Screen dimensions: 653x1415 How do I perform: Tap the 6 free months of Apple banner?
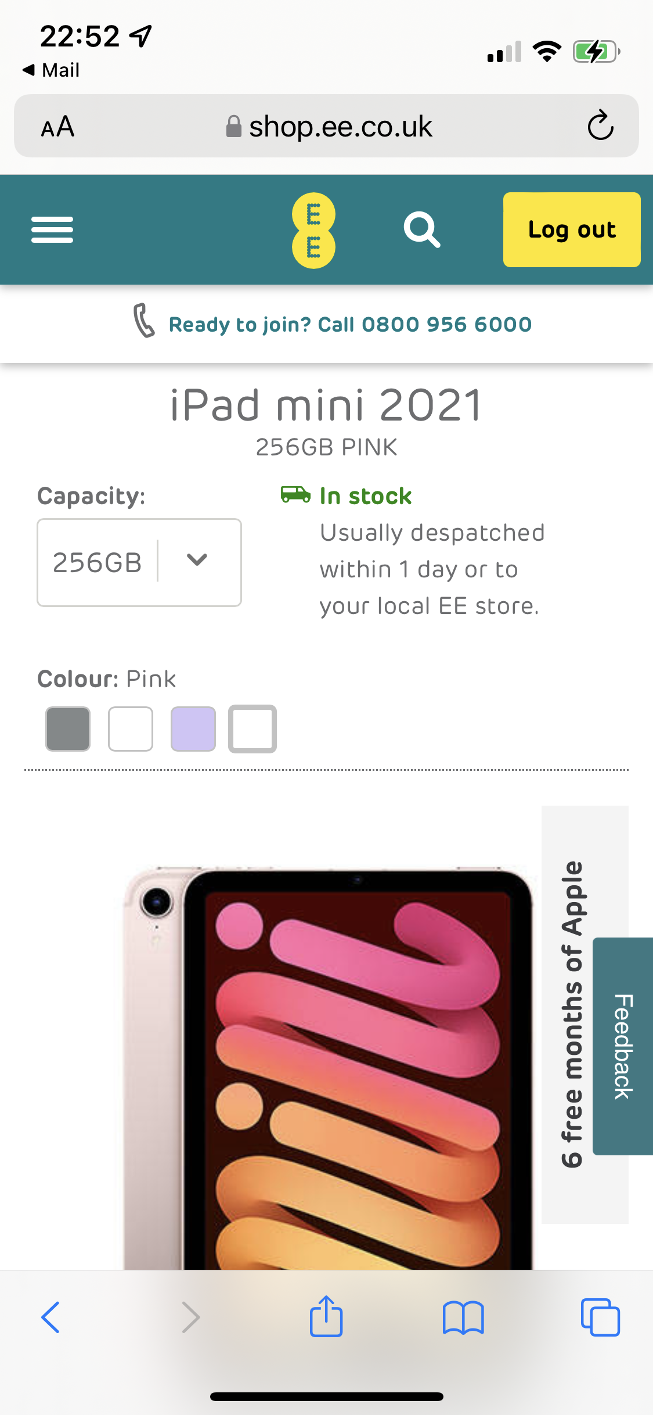point(572,1014)
